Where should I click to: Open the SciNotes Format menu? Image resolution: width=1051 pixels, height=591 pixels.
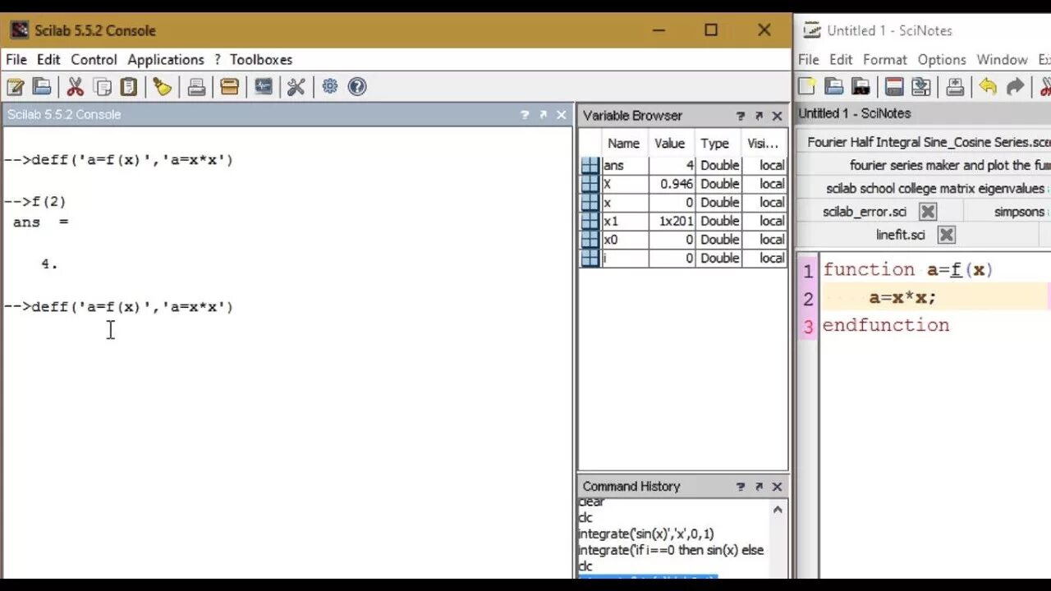pyautogui.click(x=885, y=59)
